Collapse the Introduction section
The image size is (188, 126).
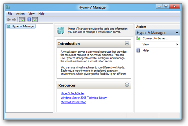tap(127, 43)
